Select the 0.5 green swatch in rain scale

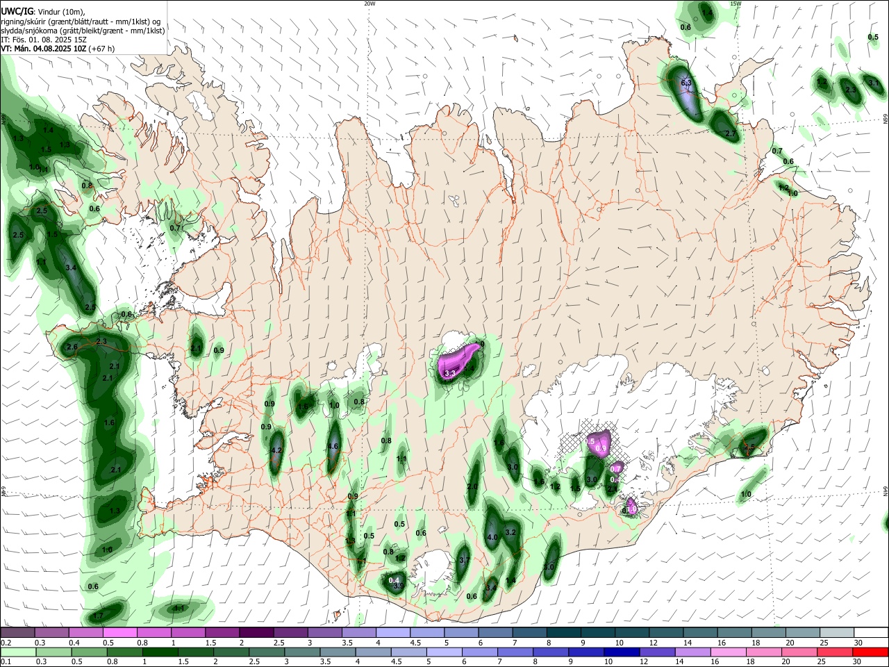point(89,652)
